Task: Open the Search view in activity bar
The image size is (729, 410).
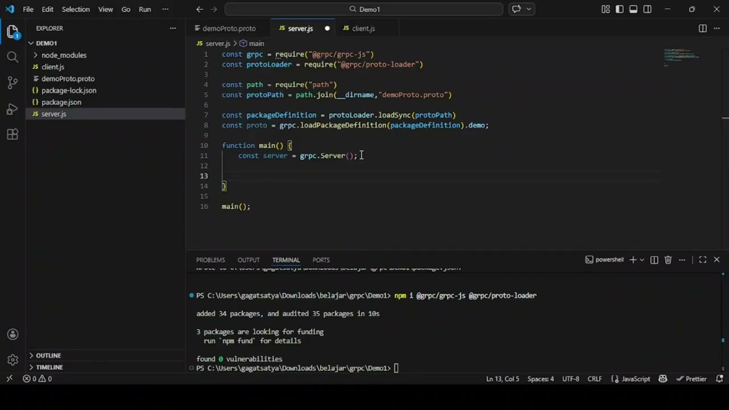Action: point(13,57)
